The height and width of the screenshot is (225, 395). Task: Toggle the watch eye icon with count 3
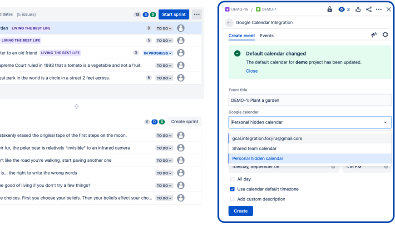pyautogui.click(x=344, y=9)
